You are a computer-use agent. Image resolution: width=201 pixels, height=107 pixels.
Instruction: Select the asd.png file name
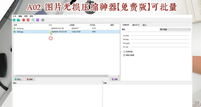tap(20, 28)
